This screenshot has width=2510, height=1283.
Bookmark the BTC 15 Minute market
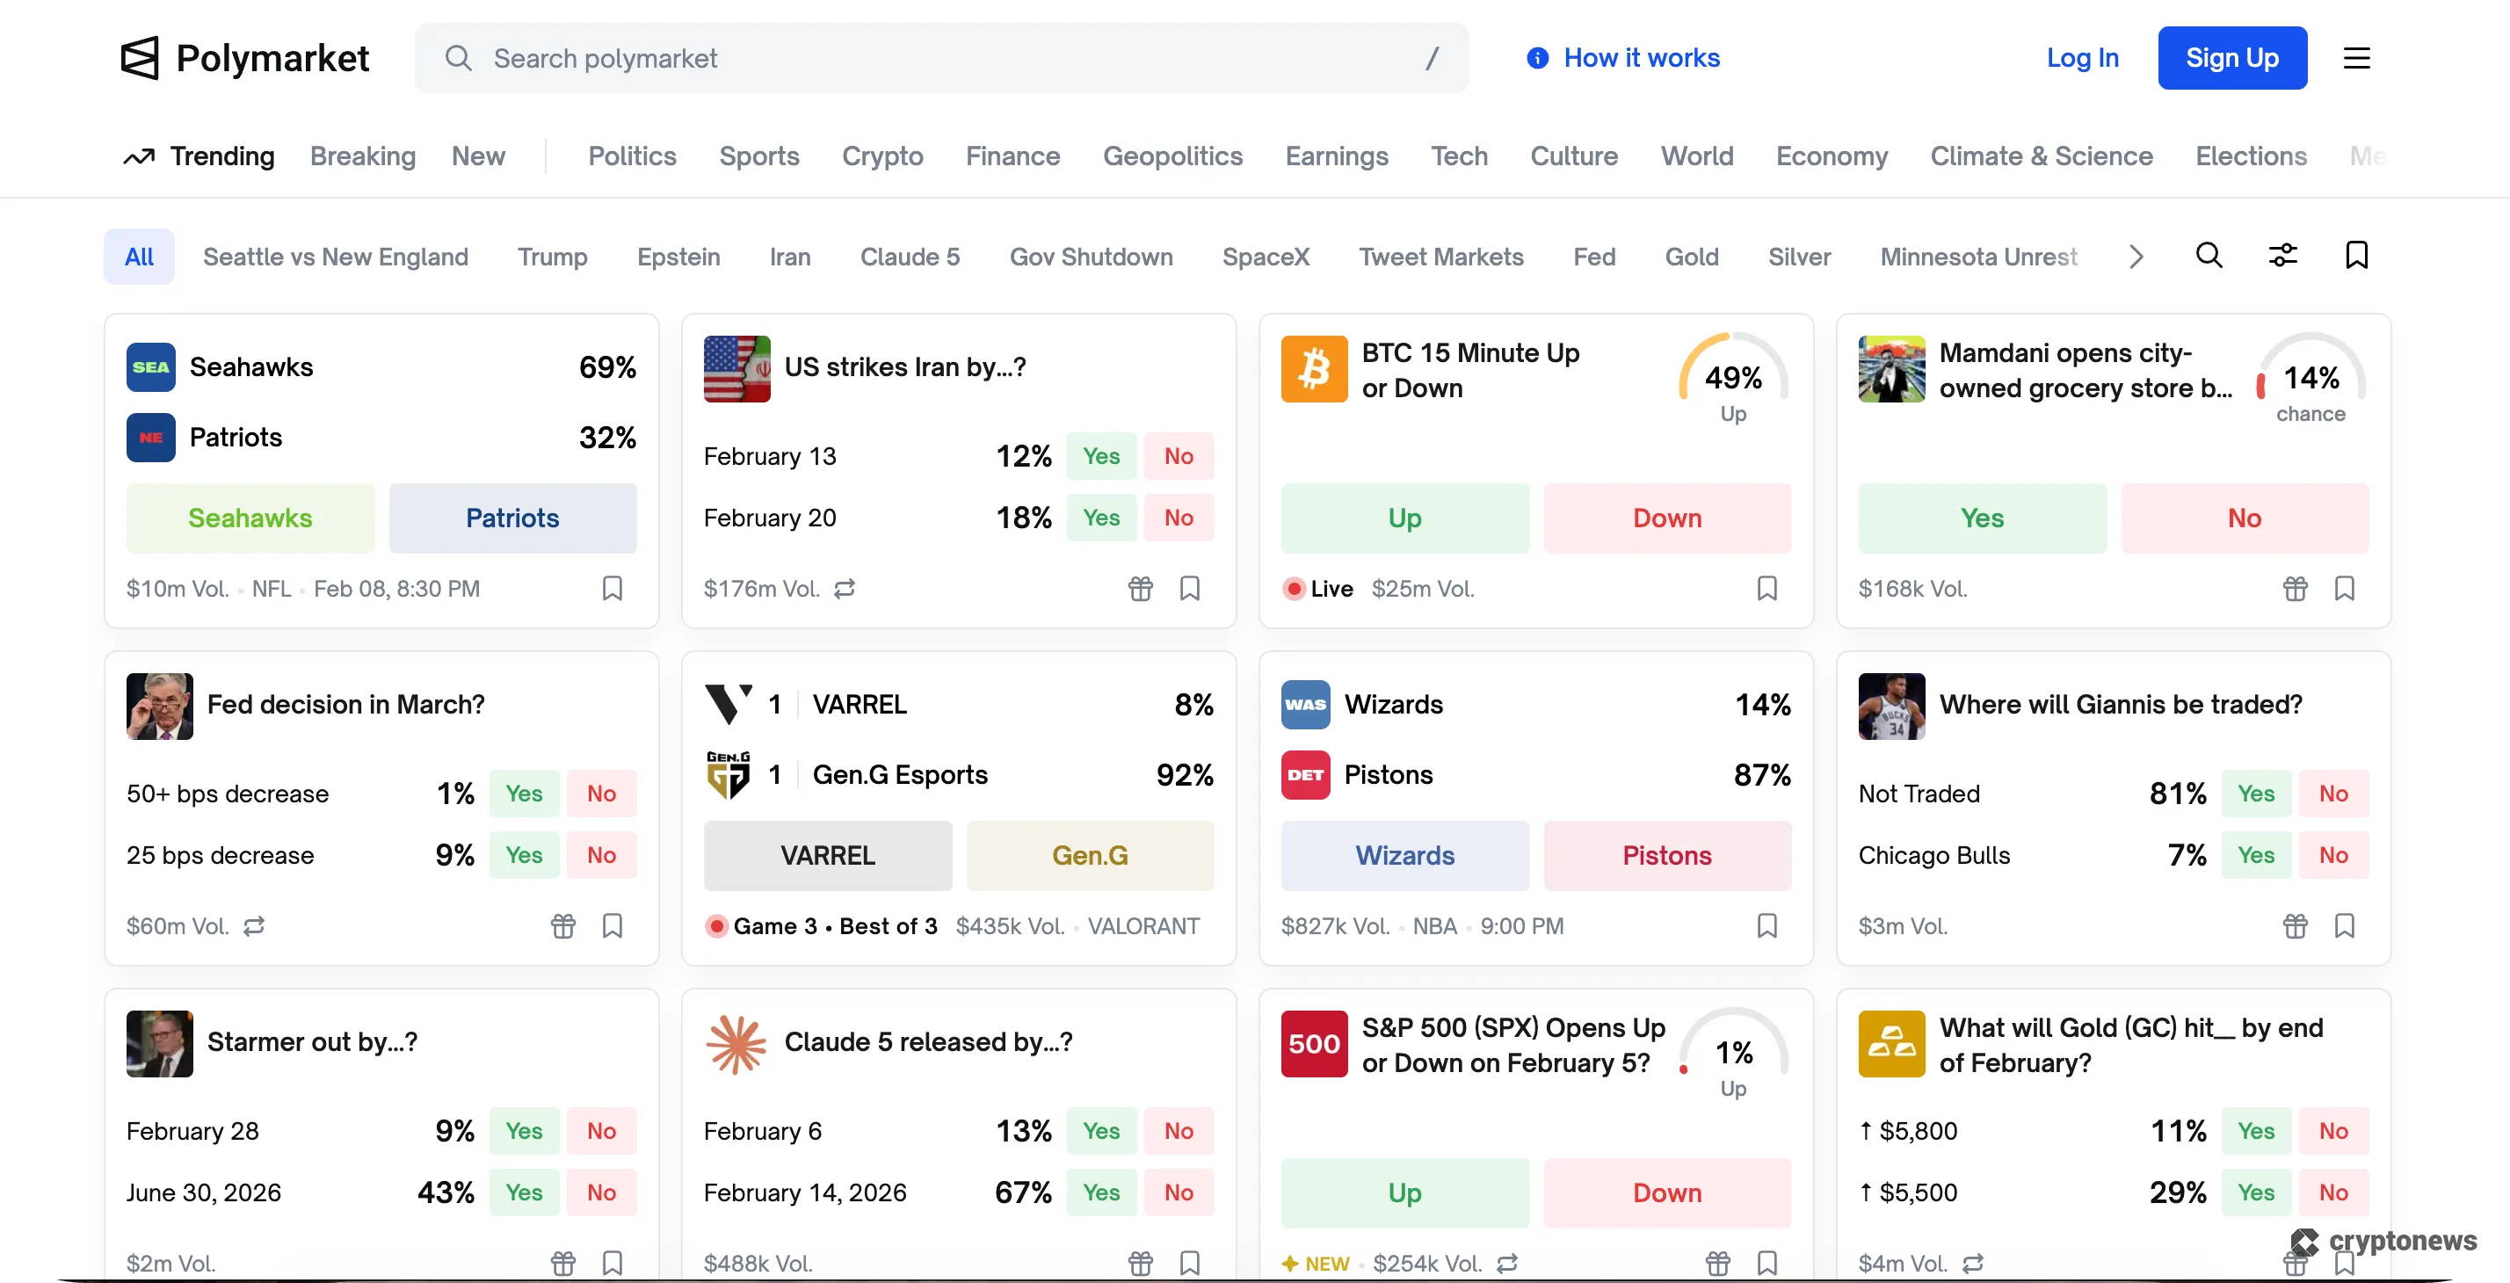1766,589
